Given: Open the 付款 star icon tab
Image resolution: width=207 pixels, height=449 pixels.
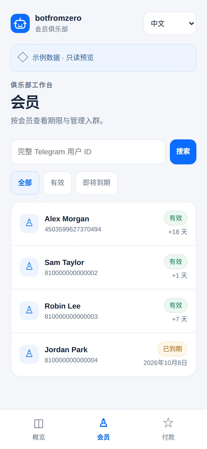Looking at the screenshot, I should tap(168, 423).
